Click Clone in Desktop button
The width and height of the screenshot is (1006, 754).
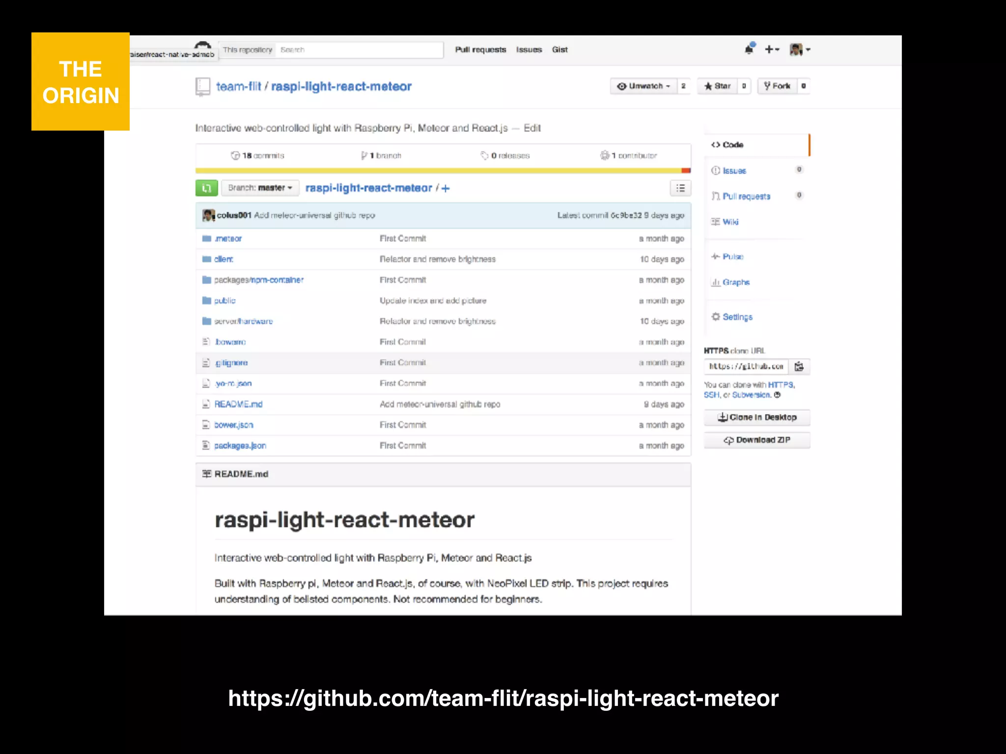click(757, 418)
